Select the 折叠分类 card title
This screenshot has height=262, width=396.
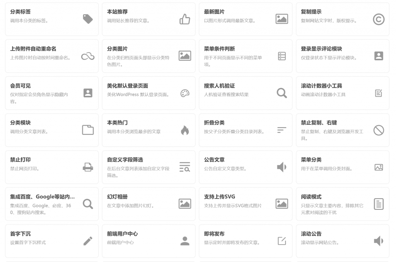(x=214, y=122)
